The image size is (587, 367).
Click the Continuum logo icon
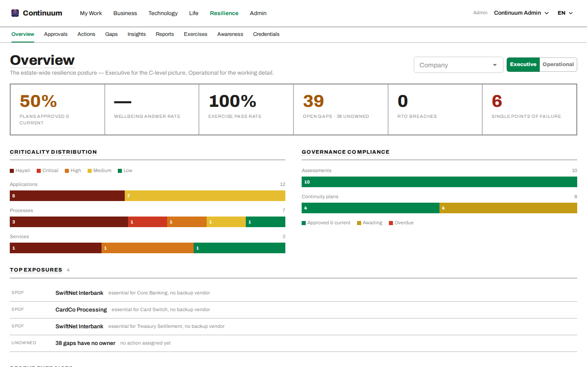tap(15, 13)
